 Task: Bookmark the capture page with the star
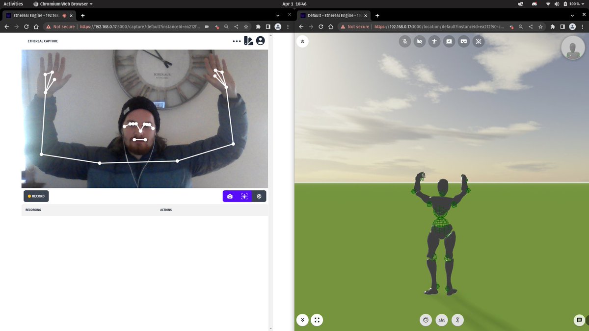point(246,26)
